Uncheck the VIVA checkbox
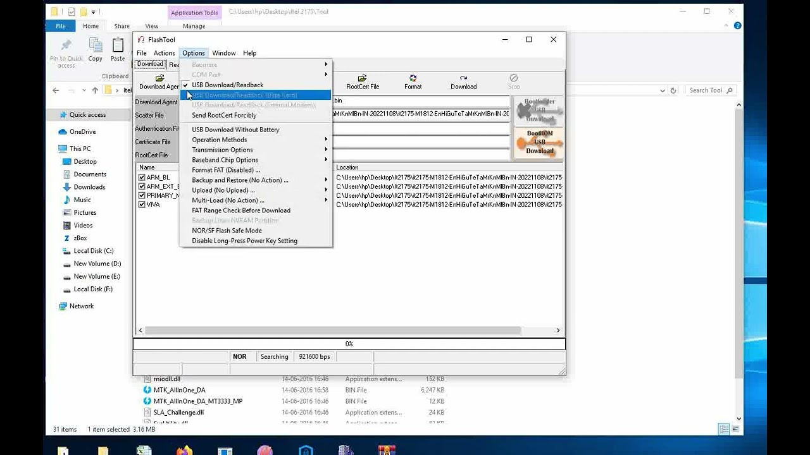 pos(142,204)
